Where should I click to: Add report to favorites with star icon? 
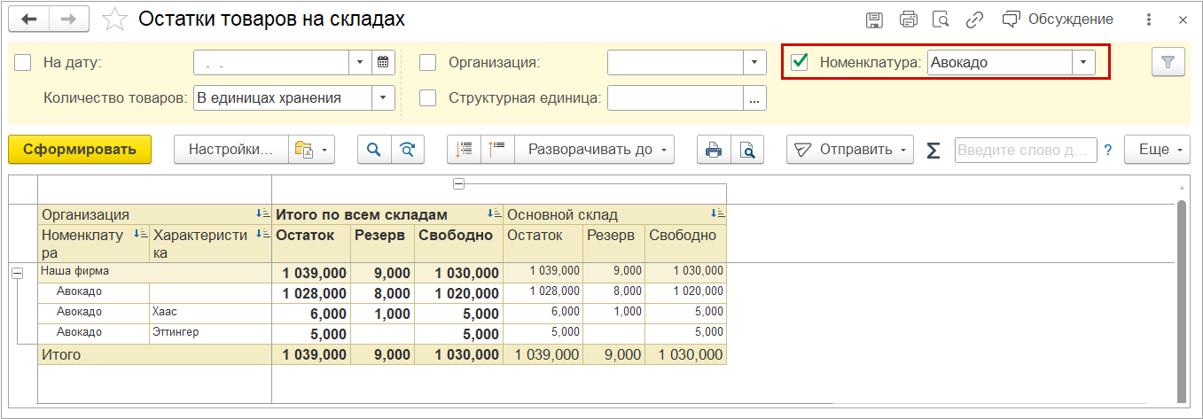pos(114,19)
